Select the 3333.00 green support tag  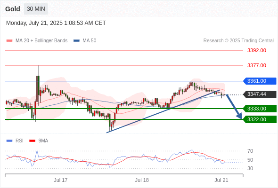pyautogui.click(x=260, y=109)
